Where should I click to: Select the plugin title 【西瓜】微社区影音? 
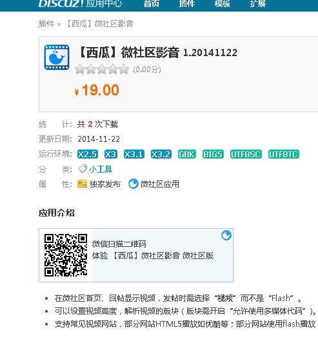click(128, 53)
